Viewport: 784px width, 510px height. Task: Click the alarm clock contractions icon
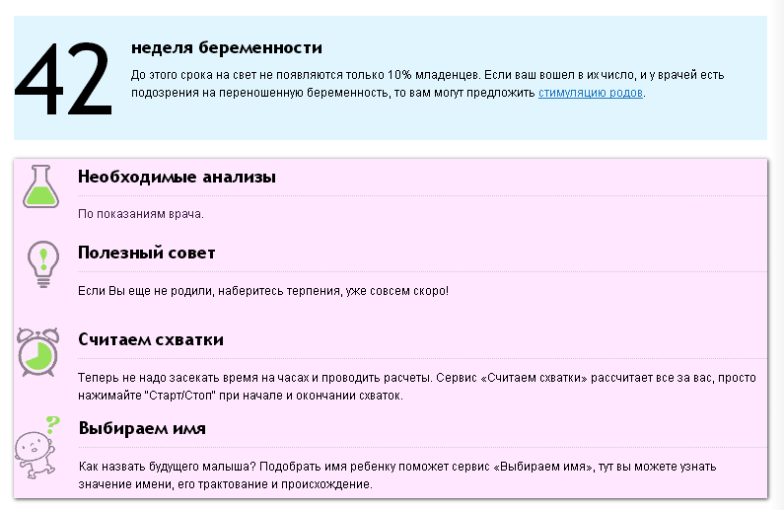(38, 352)
